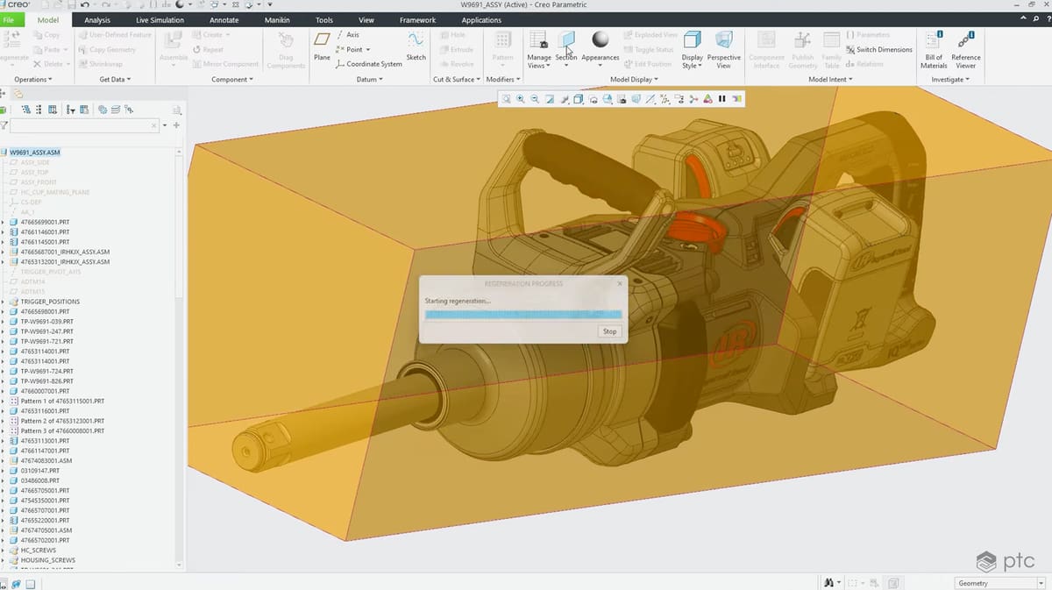The image size is (1052, 590).
Task: Toggle Switch Dimensions
Action: coord(879,50)
